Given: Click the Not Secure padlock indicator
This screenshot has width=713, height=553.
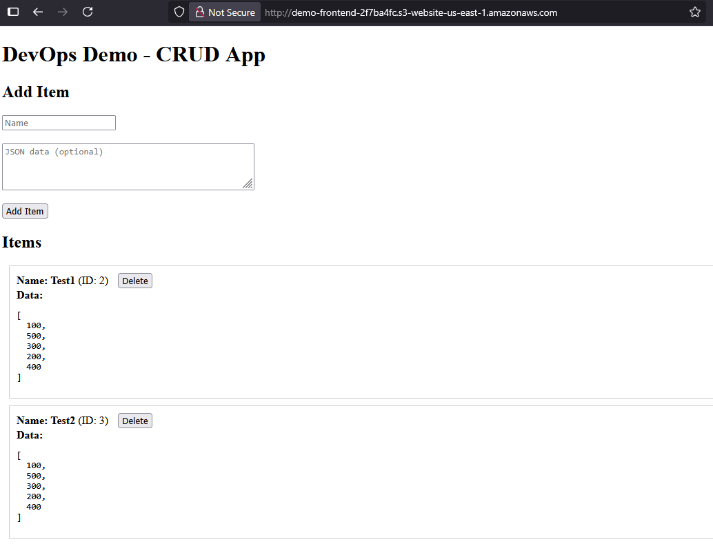Looking at the screenshot, I should (x=225, y=12).
